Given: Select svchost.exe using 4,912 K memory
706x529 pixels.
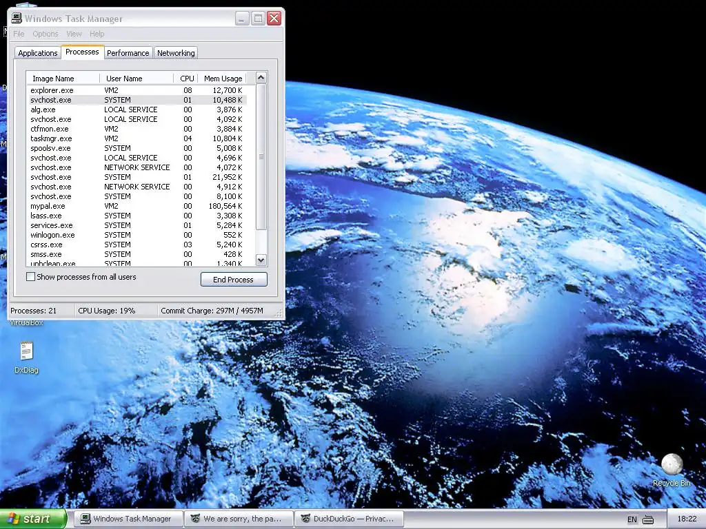Looking at the screenshot, I should [x=137, y=187].
